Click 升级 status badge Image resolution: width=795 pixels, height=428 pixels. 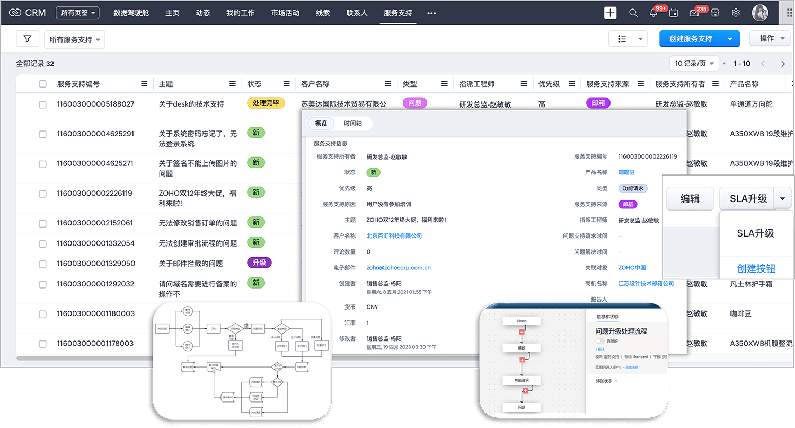pyautogui.click(x=259, y=263)
